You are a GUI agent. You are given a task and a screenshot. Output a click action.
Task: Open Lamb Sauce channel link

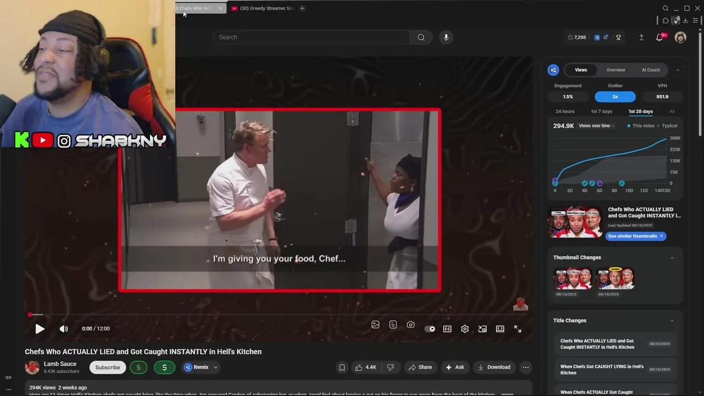pos(60,364)
